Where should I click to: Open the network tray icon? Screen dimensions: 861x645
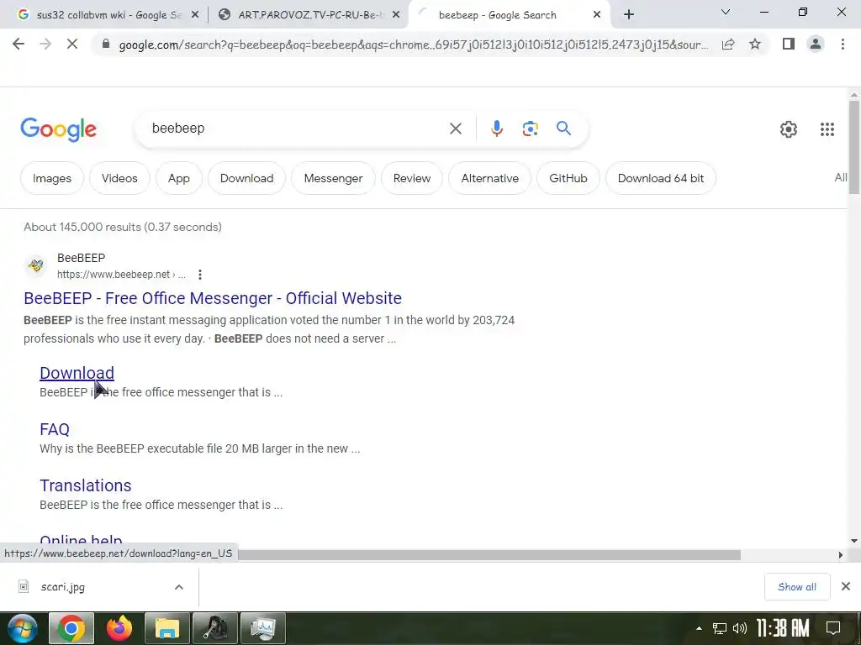[720, 628]
